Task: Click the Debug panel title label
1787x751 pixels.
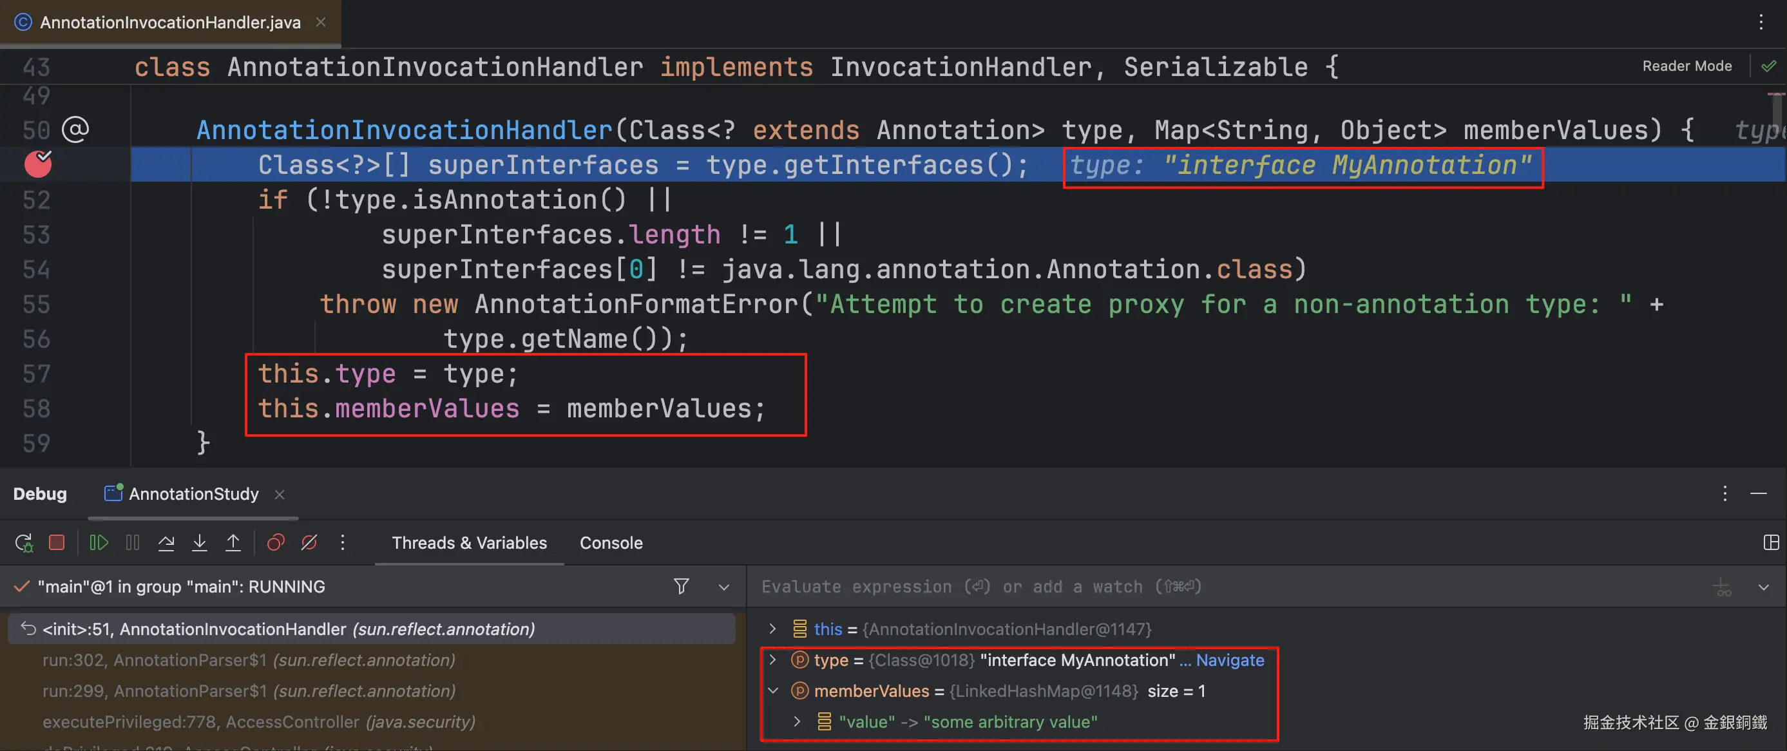Action: coord(40,494)
